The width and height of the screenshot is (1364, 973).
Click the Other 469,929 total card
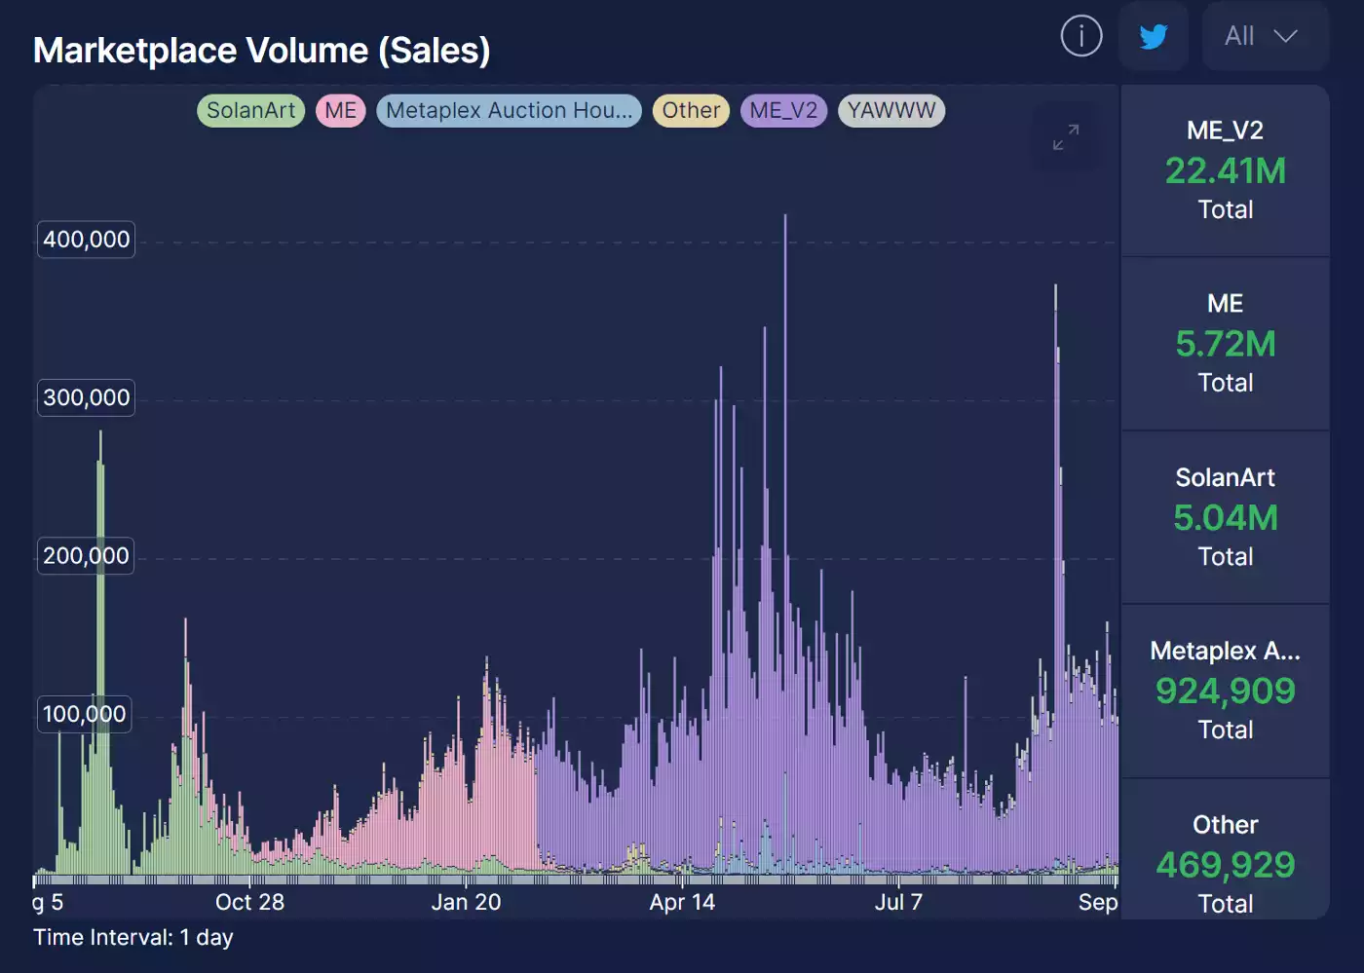pyautogui.click(x=1225, y=862)
